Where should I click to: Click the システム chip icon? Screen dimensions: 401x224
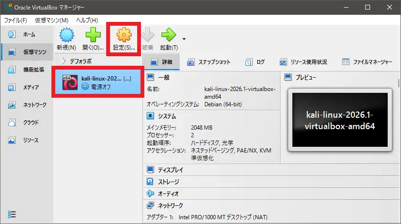150,116
